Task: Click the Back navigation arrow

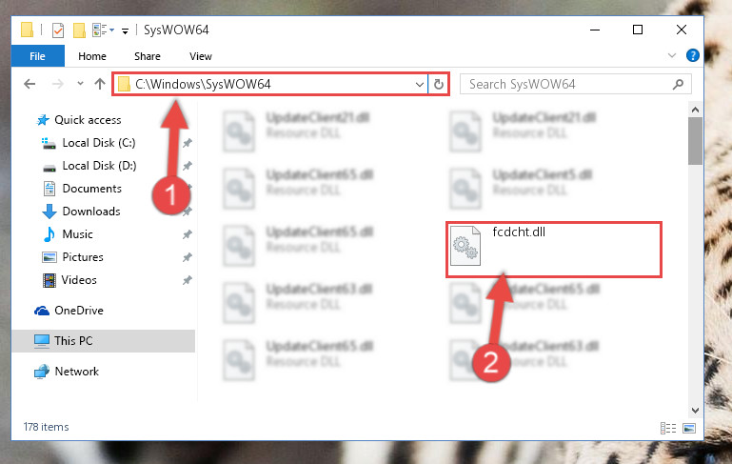Action: [30, 84]
